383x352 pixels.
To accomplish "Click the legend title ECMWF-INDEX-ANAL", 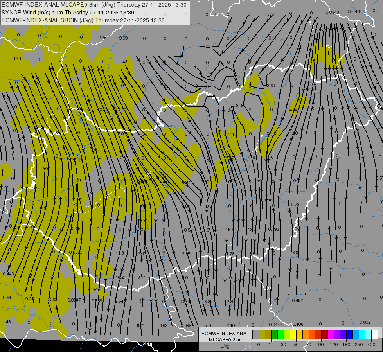I will tap(225, 334).
